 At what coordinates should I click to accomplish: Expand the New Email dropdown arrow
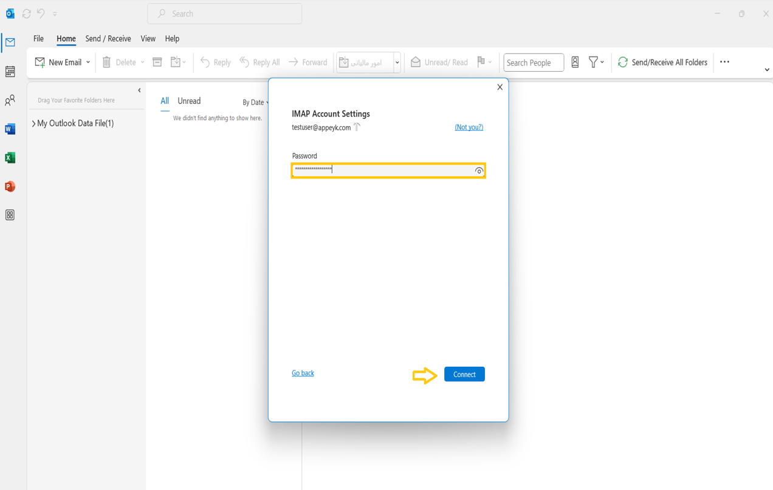pos(88,62)
